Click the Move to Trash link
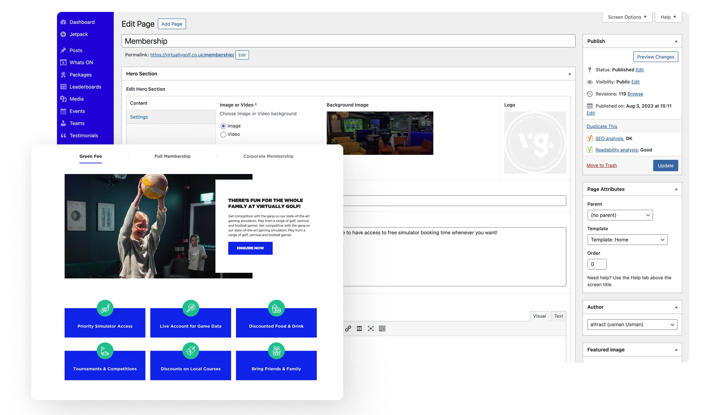This screenshot has width=702, height=415. point(601,165)
